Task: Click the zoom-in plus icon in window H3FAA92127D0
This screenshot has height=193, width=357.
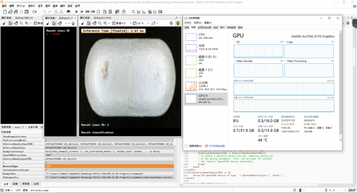Action: tap(105, 23)
